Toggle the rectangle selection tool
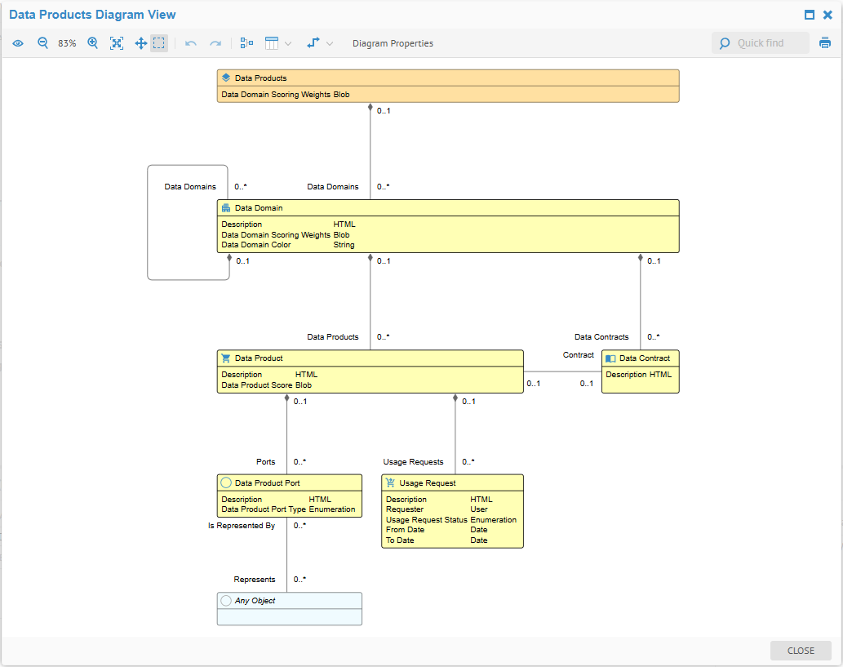Screen dimensions: 843x667 coord(159,43)
